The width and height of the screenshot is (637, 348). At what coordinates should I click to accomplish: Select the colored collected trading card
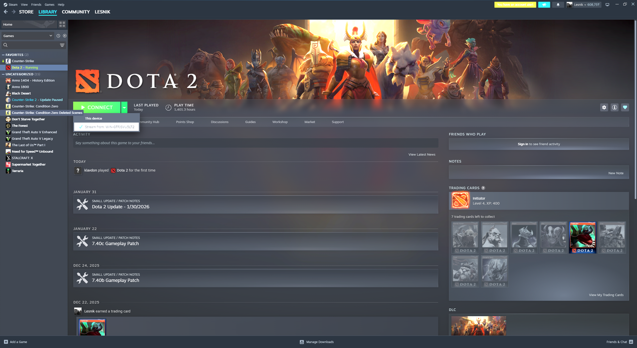(x=583, y=238)
